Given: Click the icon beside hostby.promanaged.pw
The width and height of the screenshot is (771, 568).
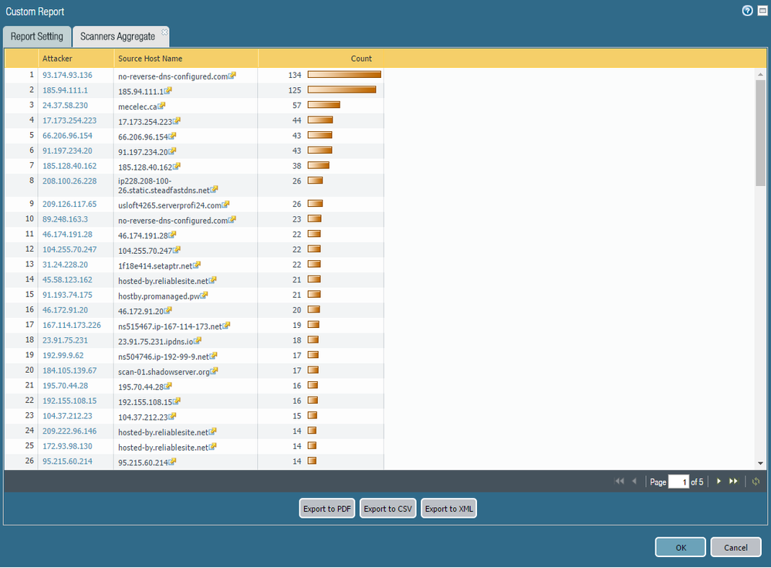Looking at the screenshot, I should [205, 295].
